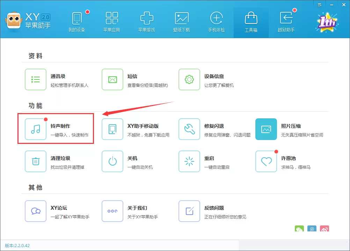This screenshot has height=251, width=350.
Task: Click the 清理垃圾 title text
Action: click(60, 158)
